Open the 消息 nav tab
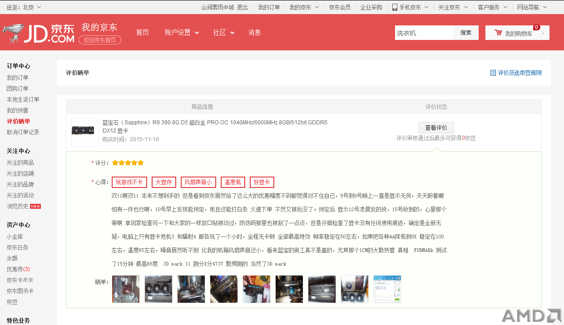The height and width of the screenshot is (325, 564). [x=254, y=33]
